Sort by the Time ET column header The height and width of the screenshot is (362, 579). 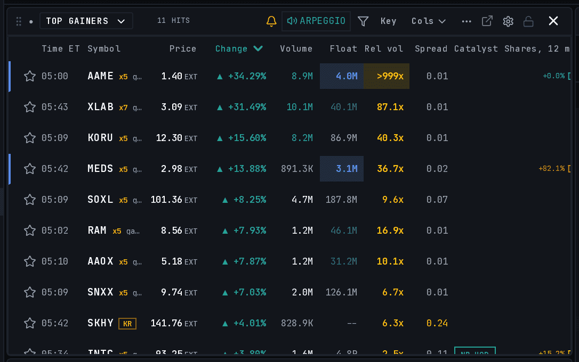(x=61, y=48)
